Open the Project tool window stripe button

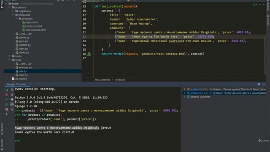coord(2,5)
